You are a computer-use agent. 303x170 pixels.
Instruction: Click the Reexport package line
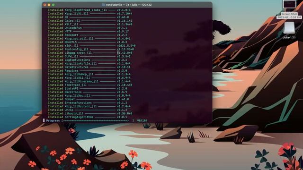87,35
